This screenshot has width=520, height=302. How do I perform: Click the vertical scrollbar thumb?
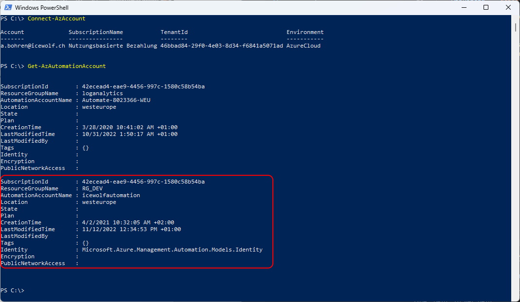click(x=516, y=28)
